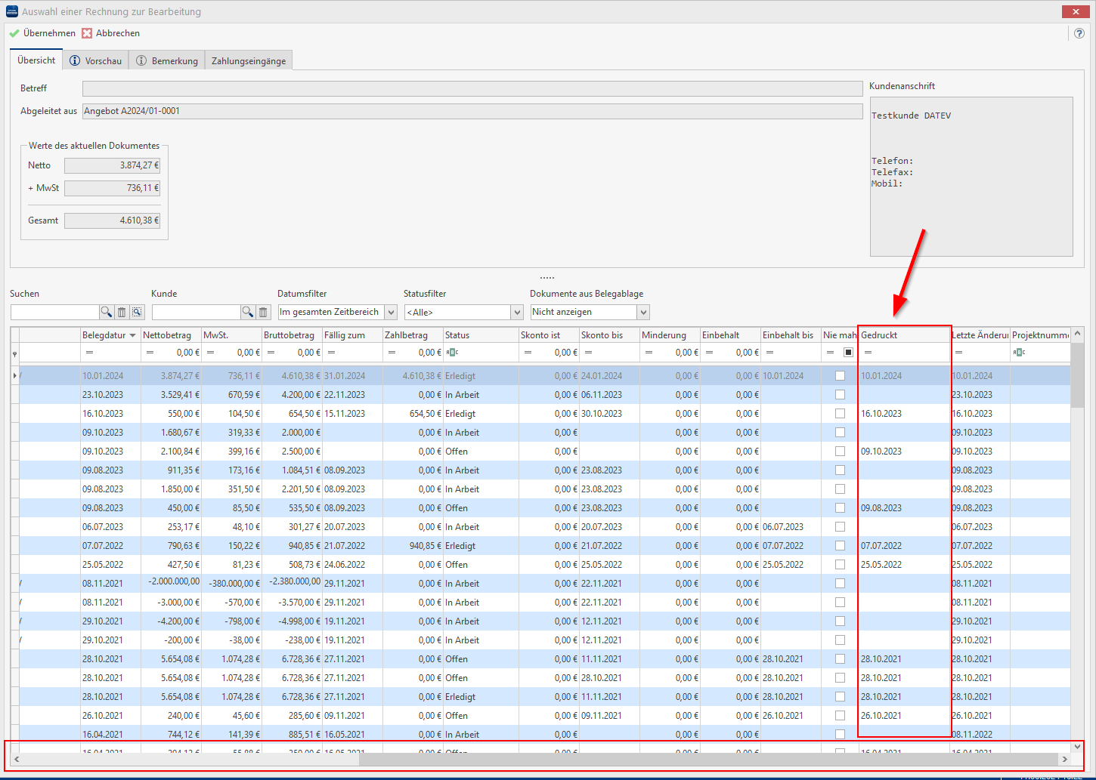
Task: Click the Übernehmen button
Action: tap(42, 33)
